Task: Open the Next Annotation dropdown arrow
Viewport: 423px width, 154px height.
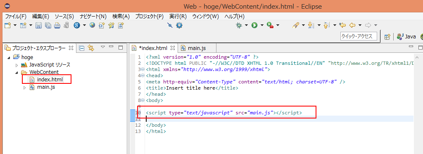Action: pyautogui.click(x=319, y=25)
